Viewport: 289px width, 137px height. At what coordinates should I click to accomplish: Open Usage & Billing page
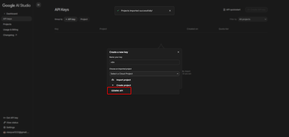coord(11,30)
